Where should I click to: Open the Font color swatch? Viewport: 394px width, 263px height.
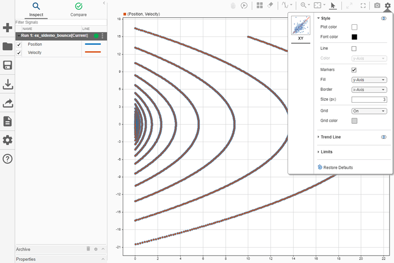pyautogui.click(x=354, y=37)
